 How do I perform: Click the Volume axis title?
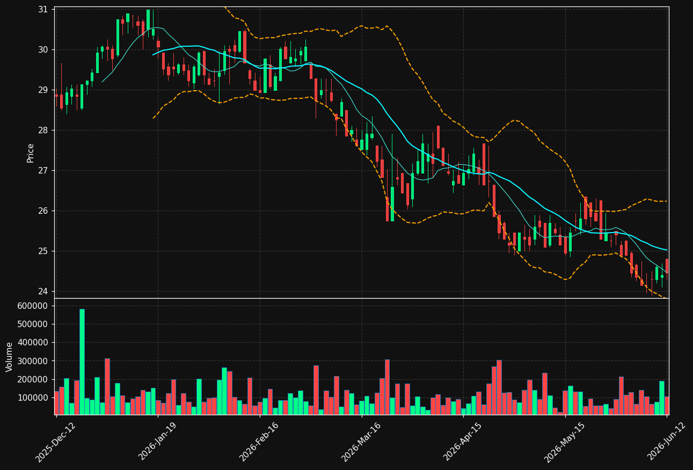coord(9,357)
